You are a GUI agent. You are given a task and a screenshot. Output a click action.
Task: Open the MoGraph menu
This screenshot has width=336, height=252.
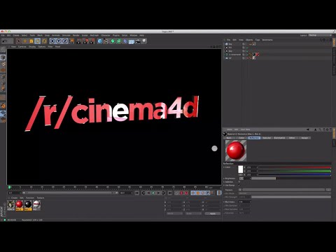point(94,36)
